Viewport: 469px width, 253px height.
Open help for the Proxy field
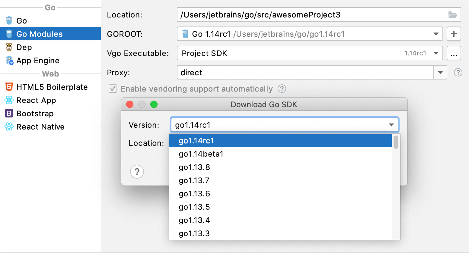click(x=458, y=73)
